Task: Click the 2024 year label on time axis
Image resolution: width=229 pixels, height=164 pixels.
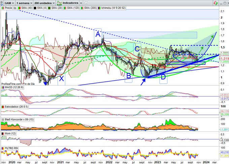Action: [206, 162]
